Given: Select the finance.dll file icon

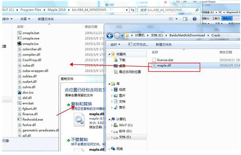Looking at the screenshot, I should click(x=19, y=114).
